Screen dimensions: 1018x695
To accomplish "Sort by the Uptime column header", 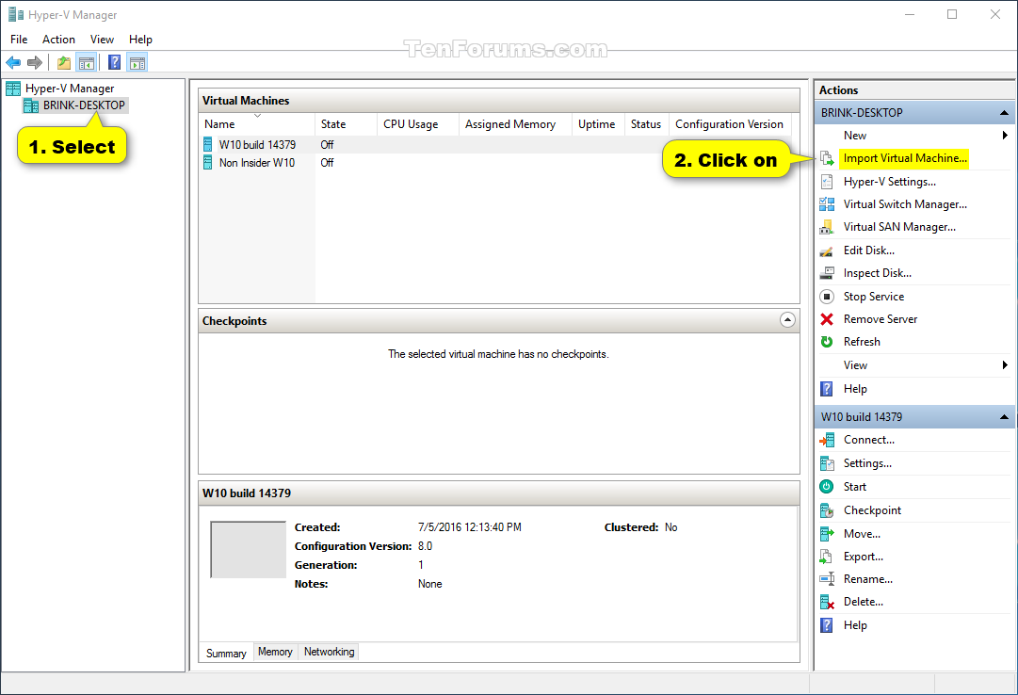I will (x=597, y=124).
